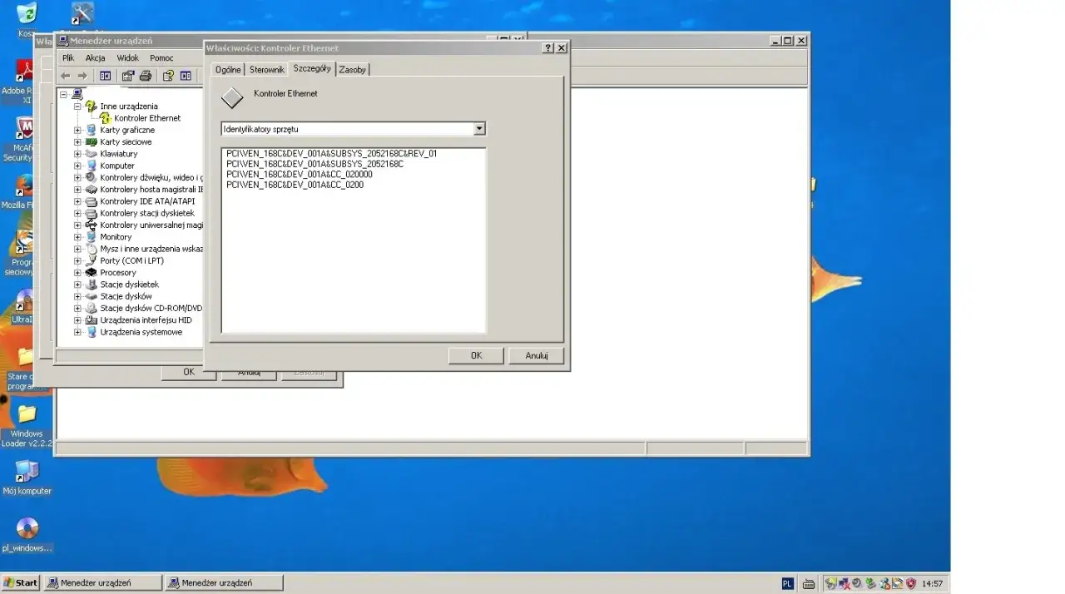The width and height of the screenshot is (1065, 594).
Task: Open the Identyfikatory sprzętu dropdown
Action: point(480,128)
